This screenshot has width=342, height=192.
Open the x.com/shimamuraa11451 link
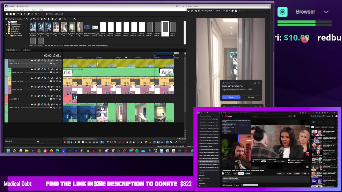tap(237, 90)
